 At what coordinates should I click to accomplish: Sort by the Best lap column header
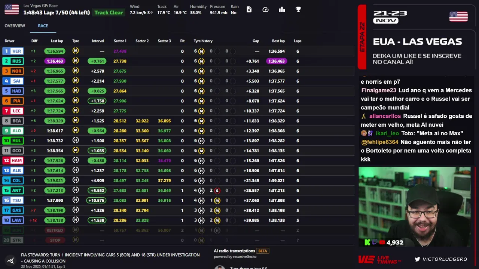coord(278,41)
